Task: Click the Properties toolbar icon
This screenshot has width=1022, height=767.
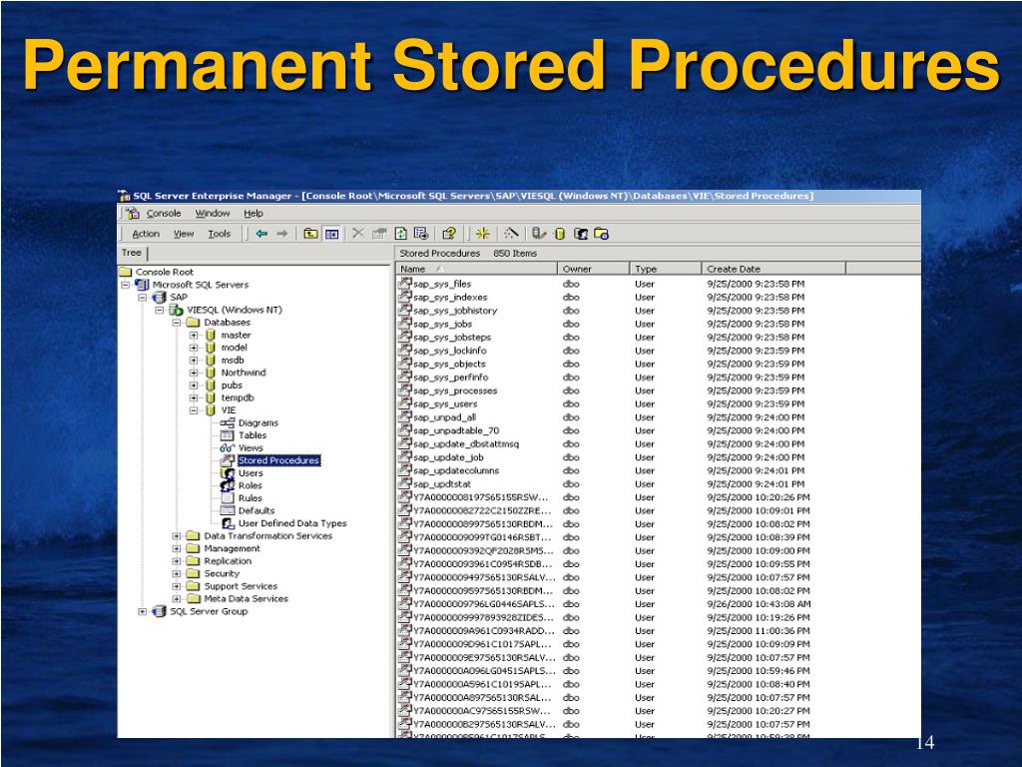Action: (x=379, y=234)
